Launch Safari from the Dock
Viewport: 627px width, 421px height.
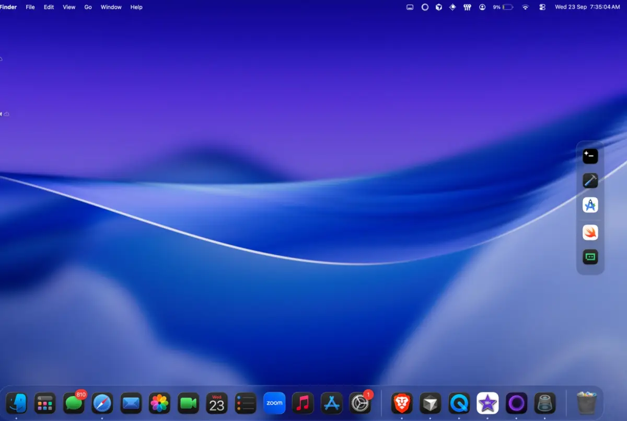pos(102,403)
